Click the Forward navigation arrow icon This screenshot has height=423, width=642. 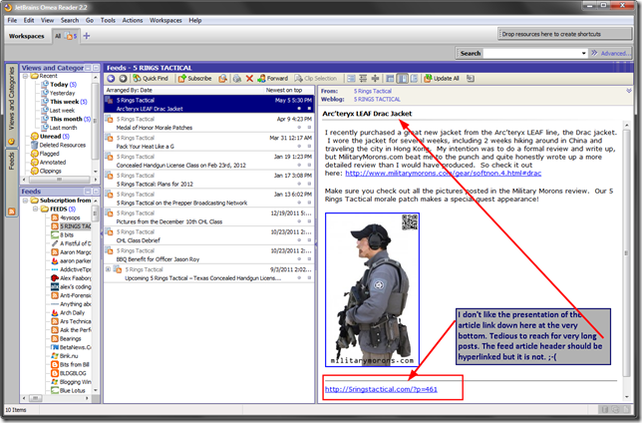pos(123,78)
